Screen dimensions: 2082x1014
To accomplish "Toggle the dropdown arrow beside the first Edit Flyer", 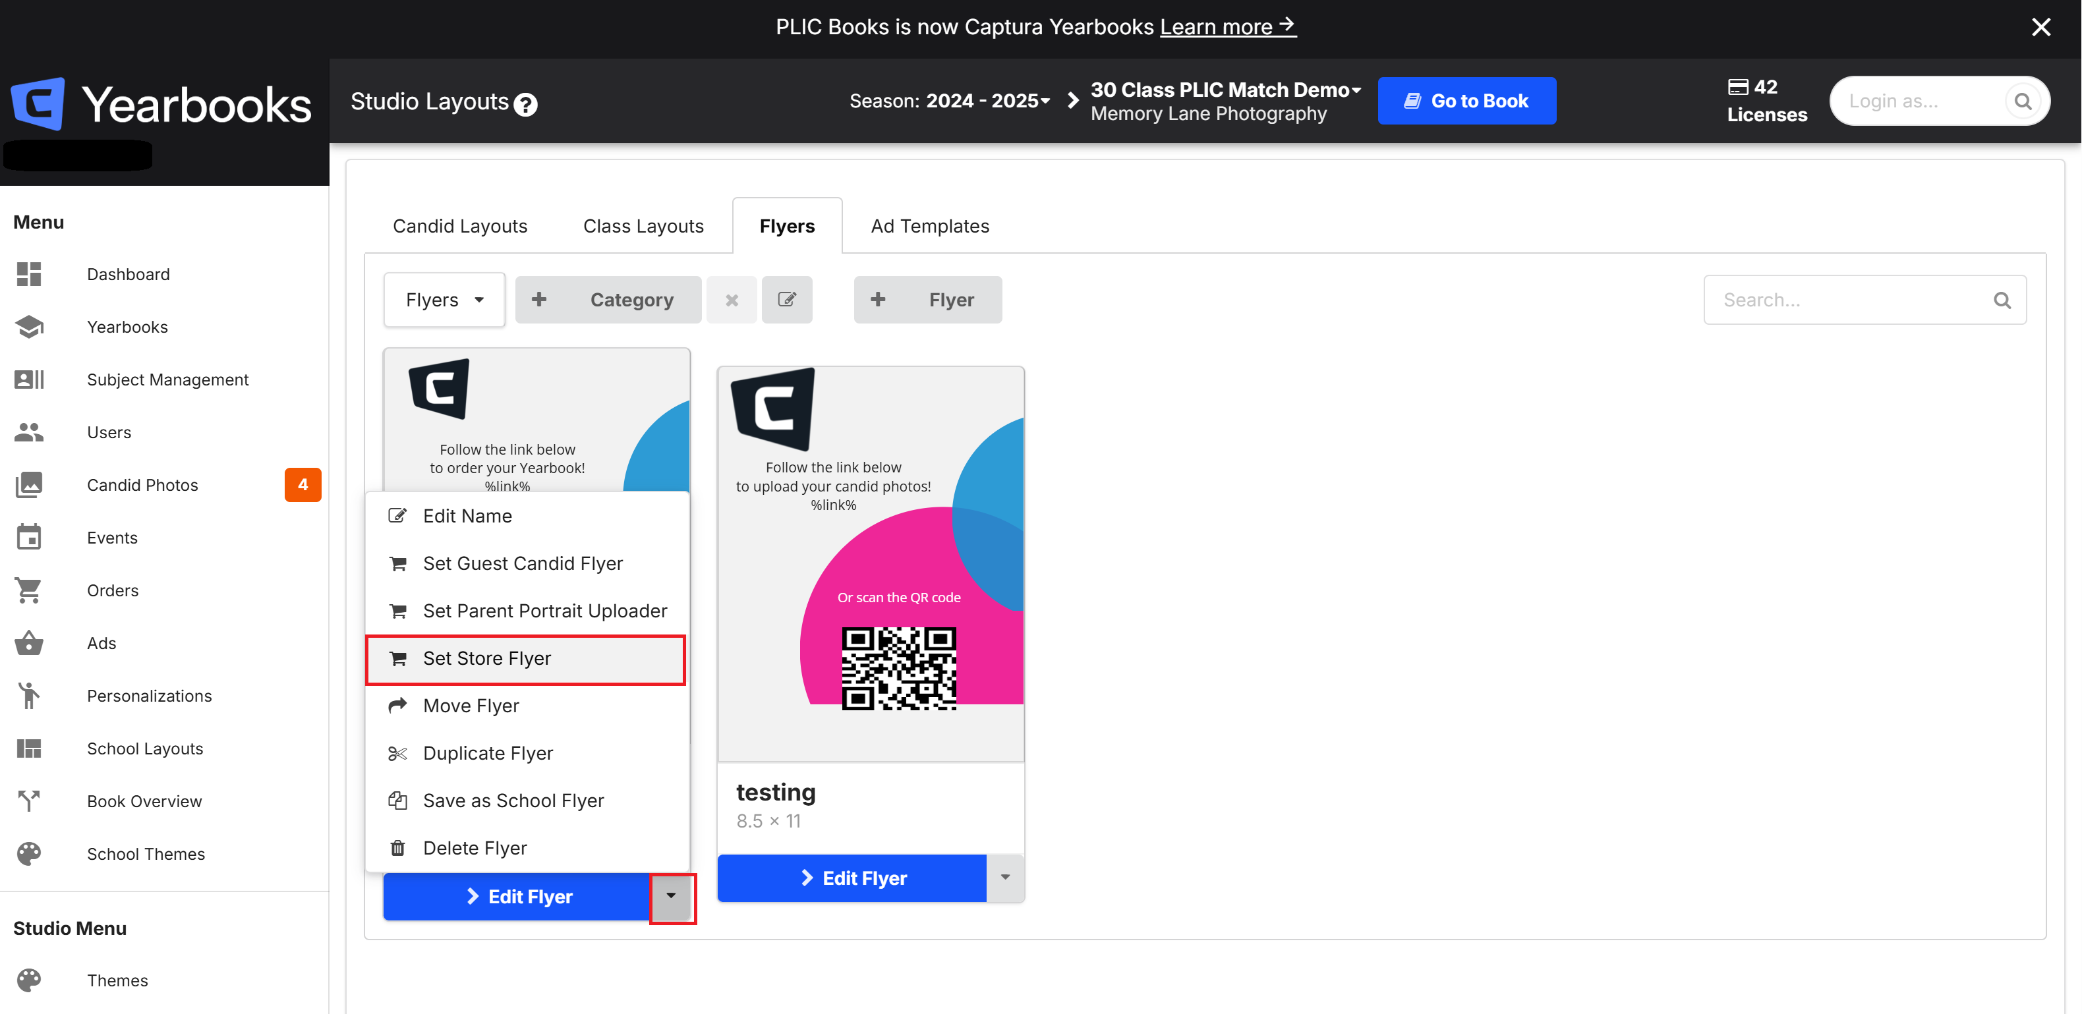I will tap(671, 896).
